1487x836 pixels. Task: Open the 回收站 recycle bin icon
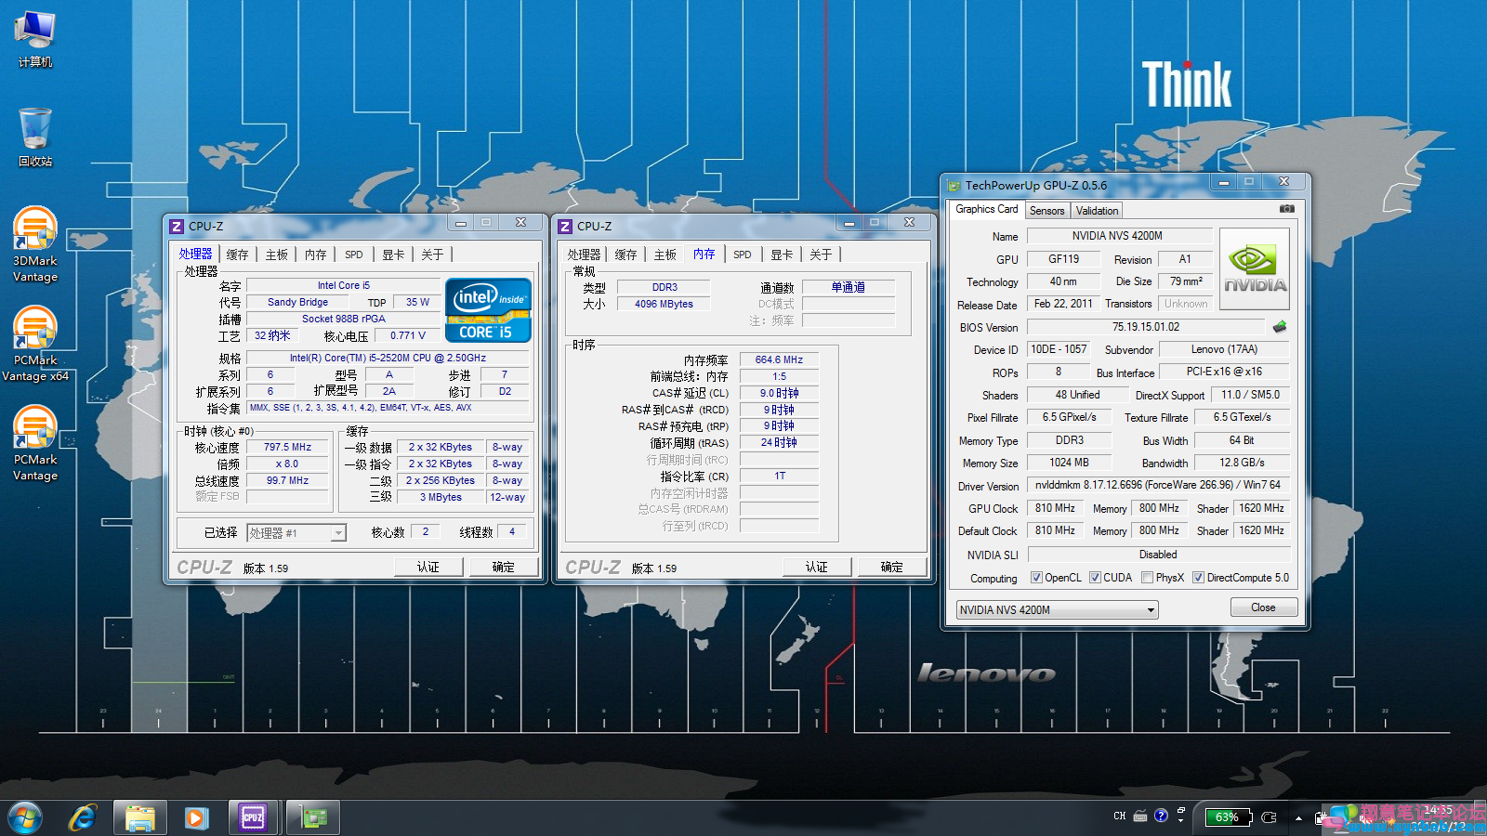pyautogui.click(x=35, y=137)
